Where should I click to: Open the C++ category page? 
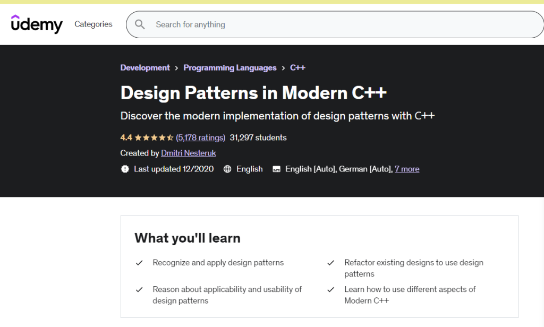[298, 67]
